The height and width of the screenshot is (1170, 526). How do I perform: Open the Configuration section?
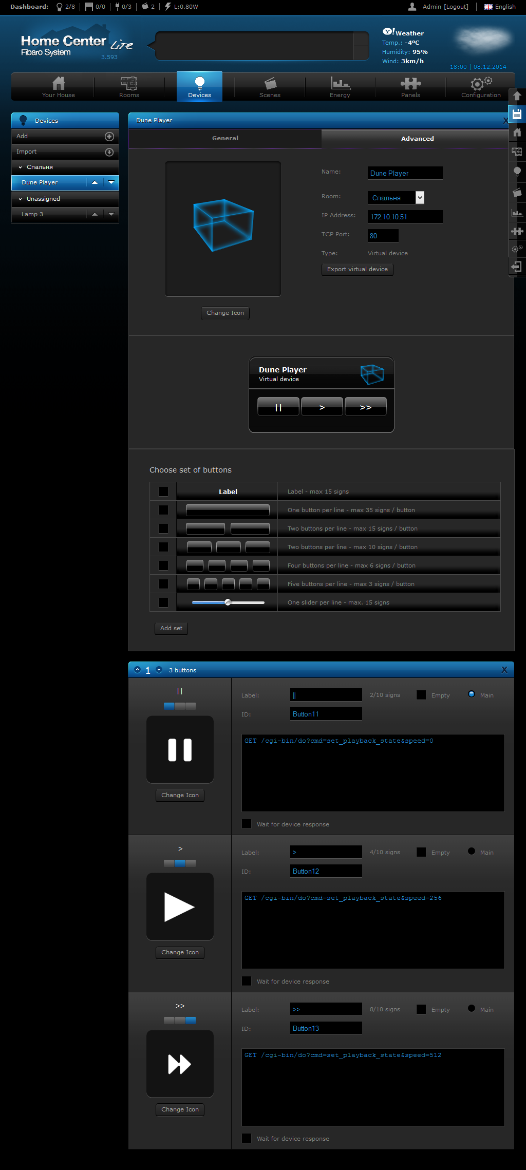(x=481, y=86)
